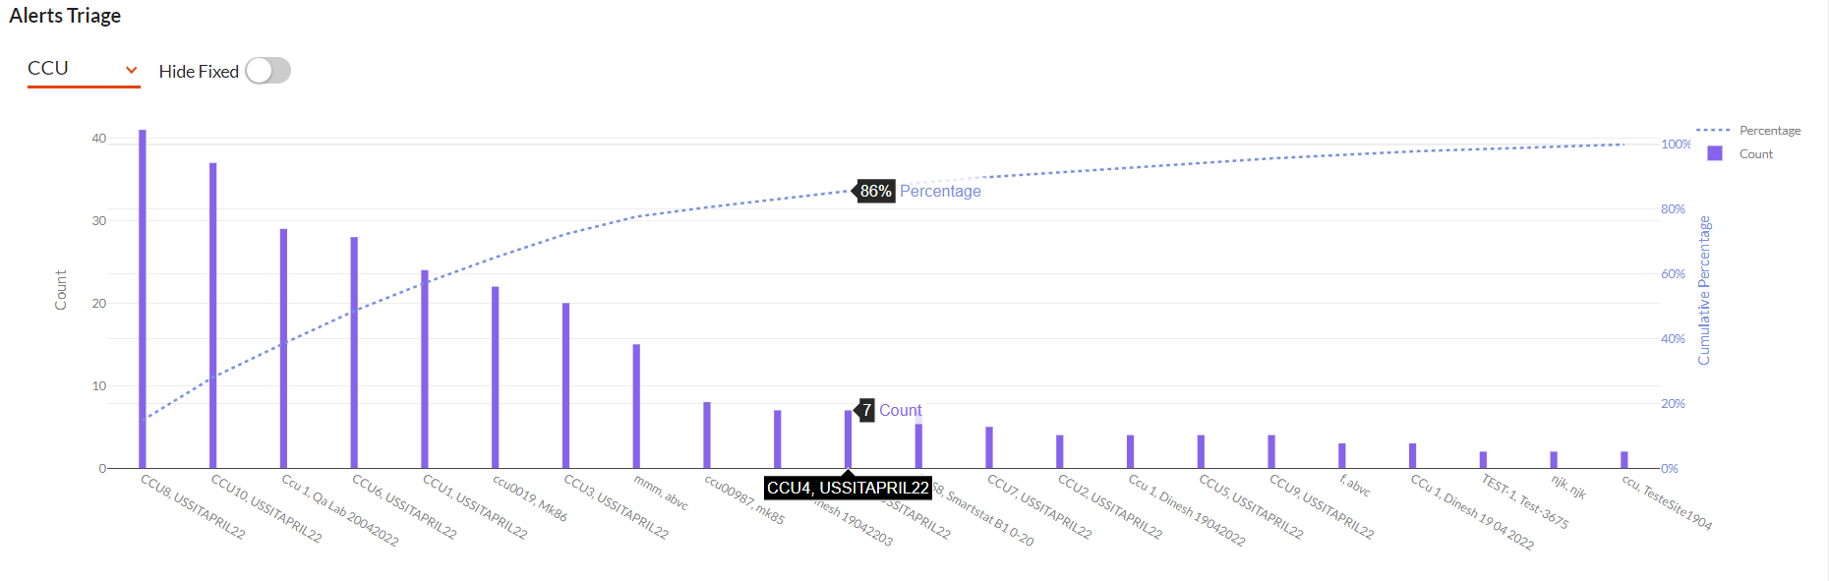Click the highlighted CCU4, USSITAPRIL22 bar
Image resolution: width=1829 pixels, height=581 pixels.
point(848,439)
